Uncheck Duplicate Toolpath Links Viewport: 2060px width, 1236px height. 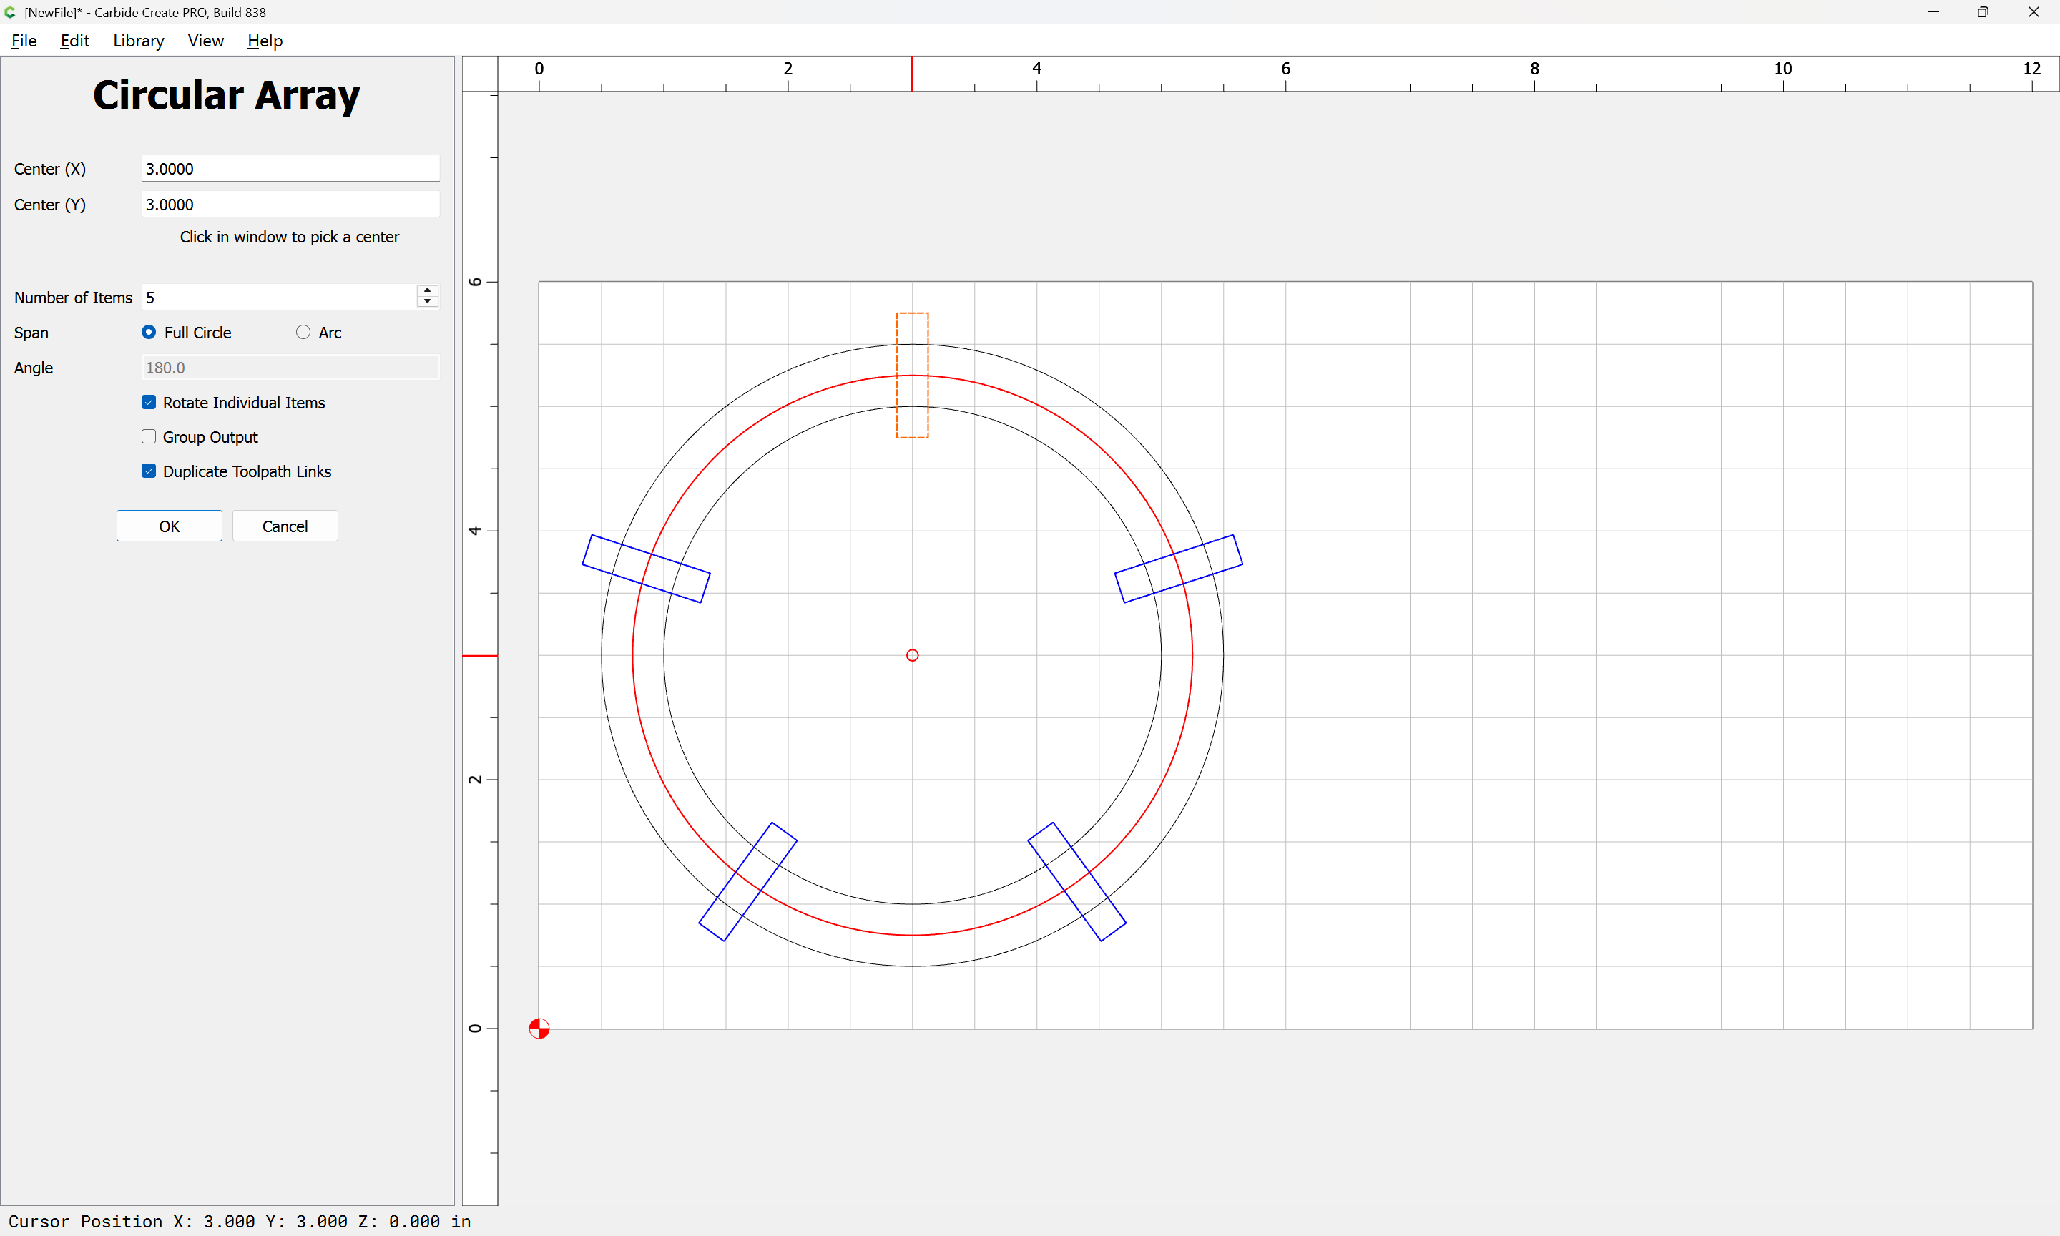point(149,471)
